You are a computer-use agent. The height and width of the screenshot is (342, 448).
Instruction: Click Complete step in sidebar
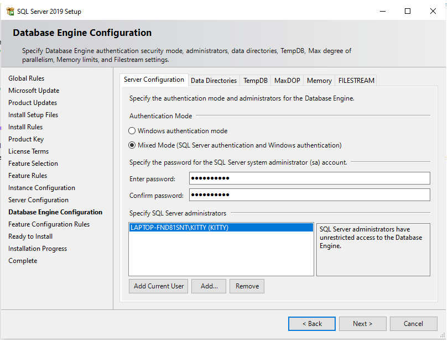coord(23,261)
